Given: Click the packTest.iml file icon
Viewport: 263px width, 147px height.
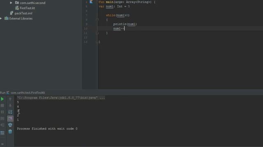Looking at the screenshot, I should click(x=12, y=13).
